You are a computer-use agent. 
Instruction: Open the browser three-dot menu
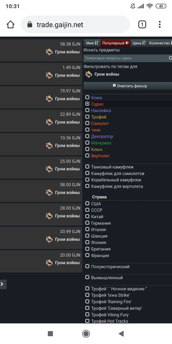160,25
